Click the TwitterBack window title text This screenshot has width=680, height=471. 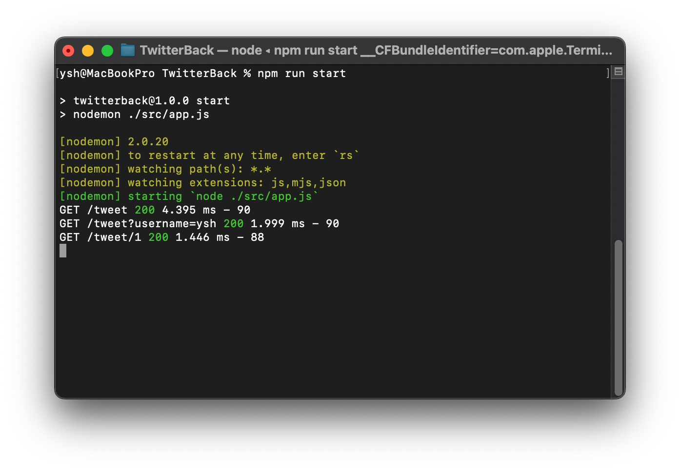(376, 50)
